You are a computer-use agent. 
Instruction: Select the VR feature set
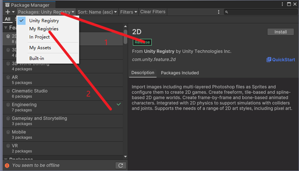coord(63,148)
